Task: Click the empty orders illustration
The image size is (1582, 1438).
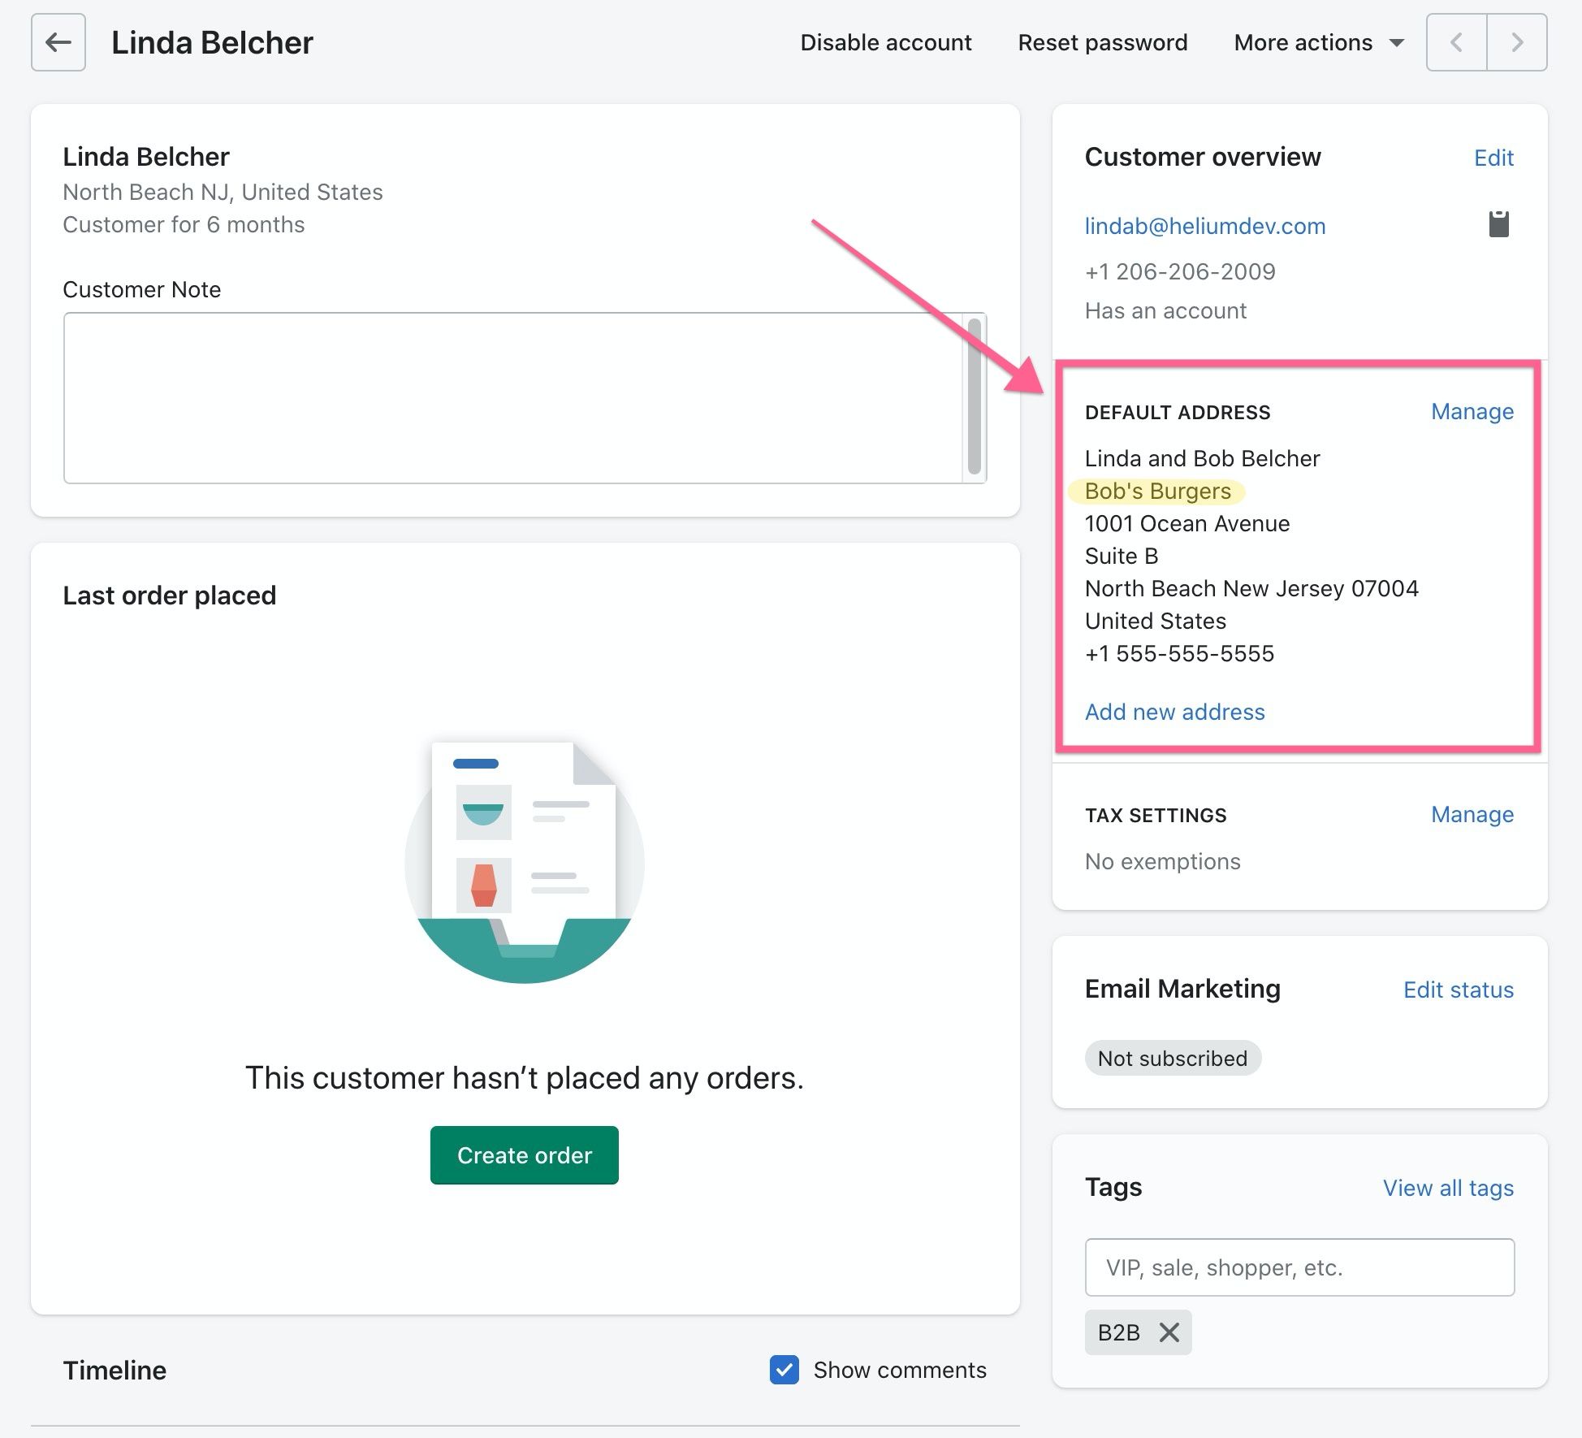Action: coord(524,863)
